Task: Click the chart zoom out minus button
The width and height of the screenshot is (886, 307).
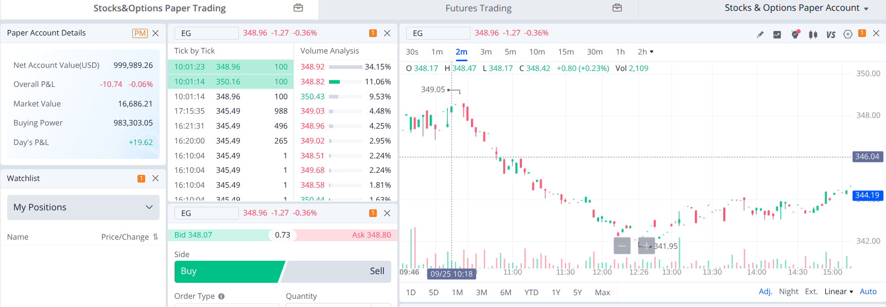Action: pos(622,246)
